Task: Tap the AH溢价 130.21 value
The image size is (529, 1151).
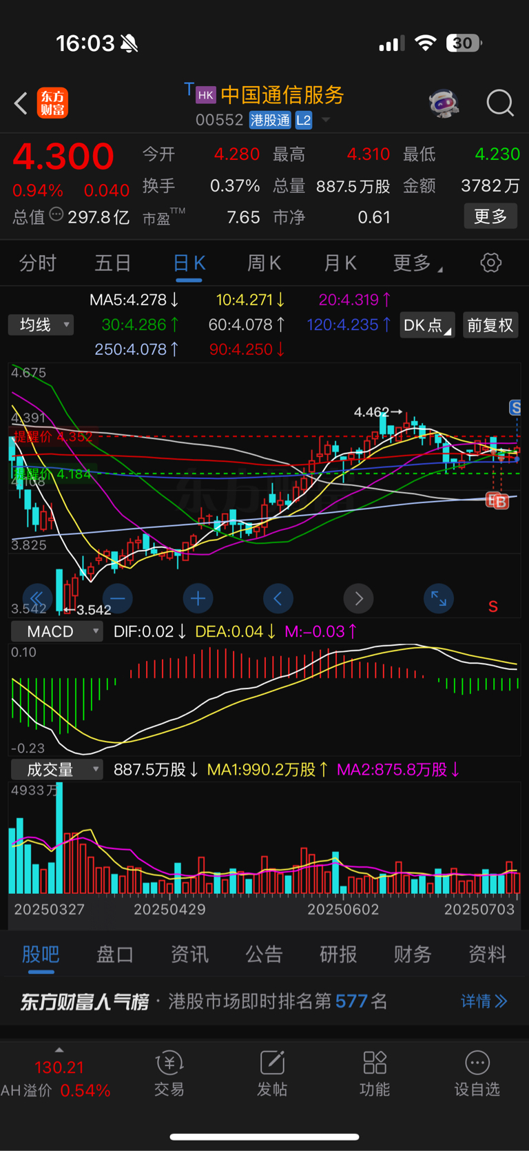Action: [x=59, y=1068]
